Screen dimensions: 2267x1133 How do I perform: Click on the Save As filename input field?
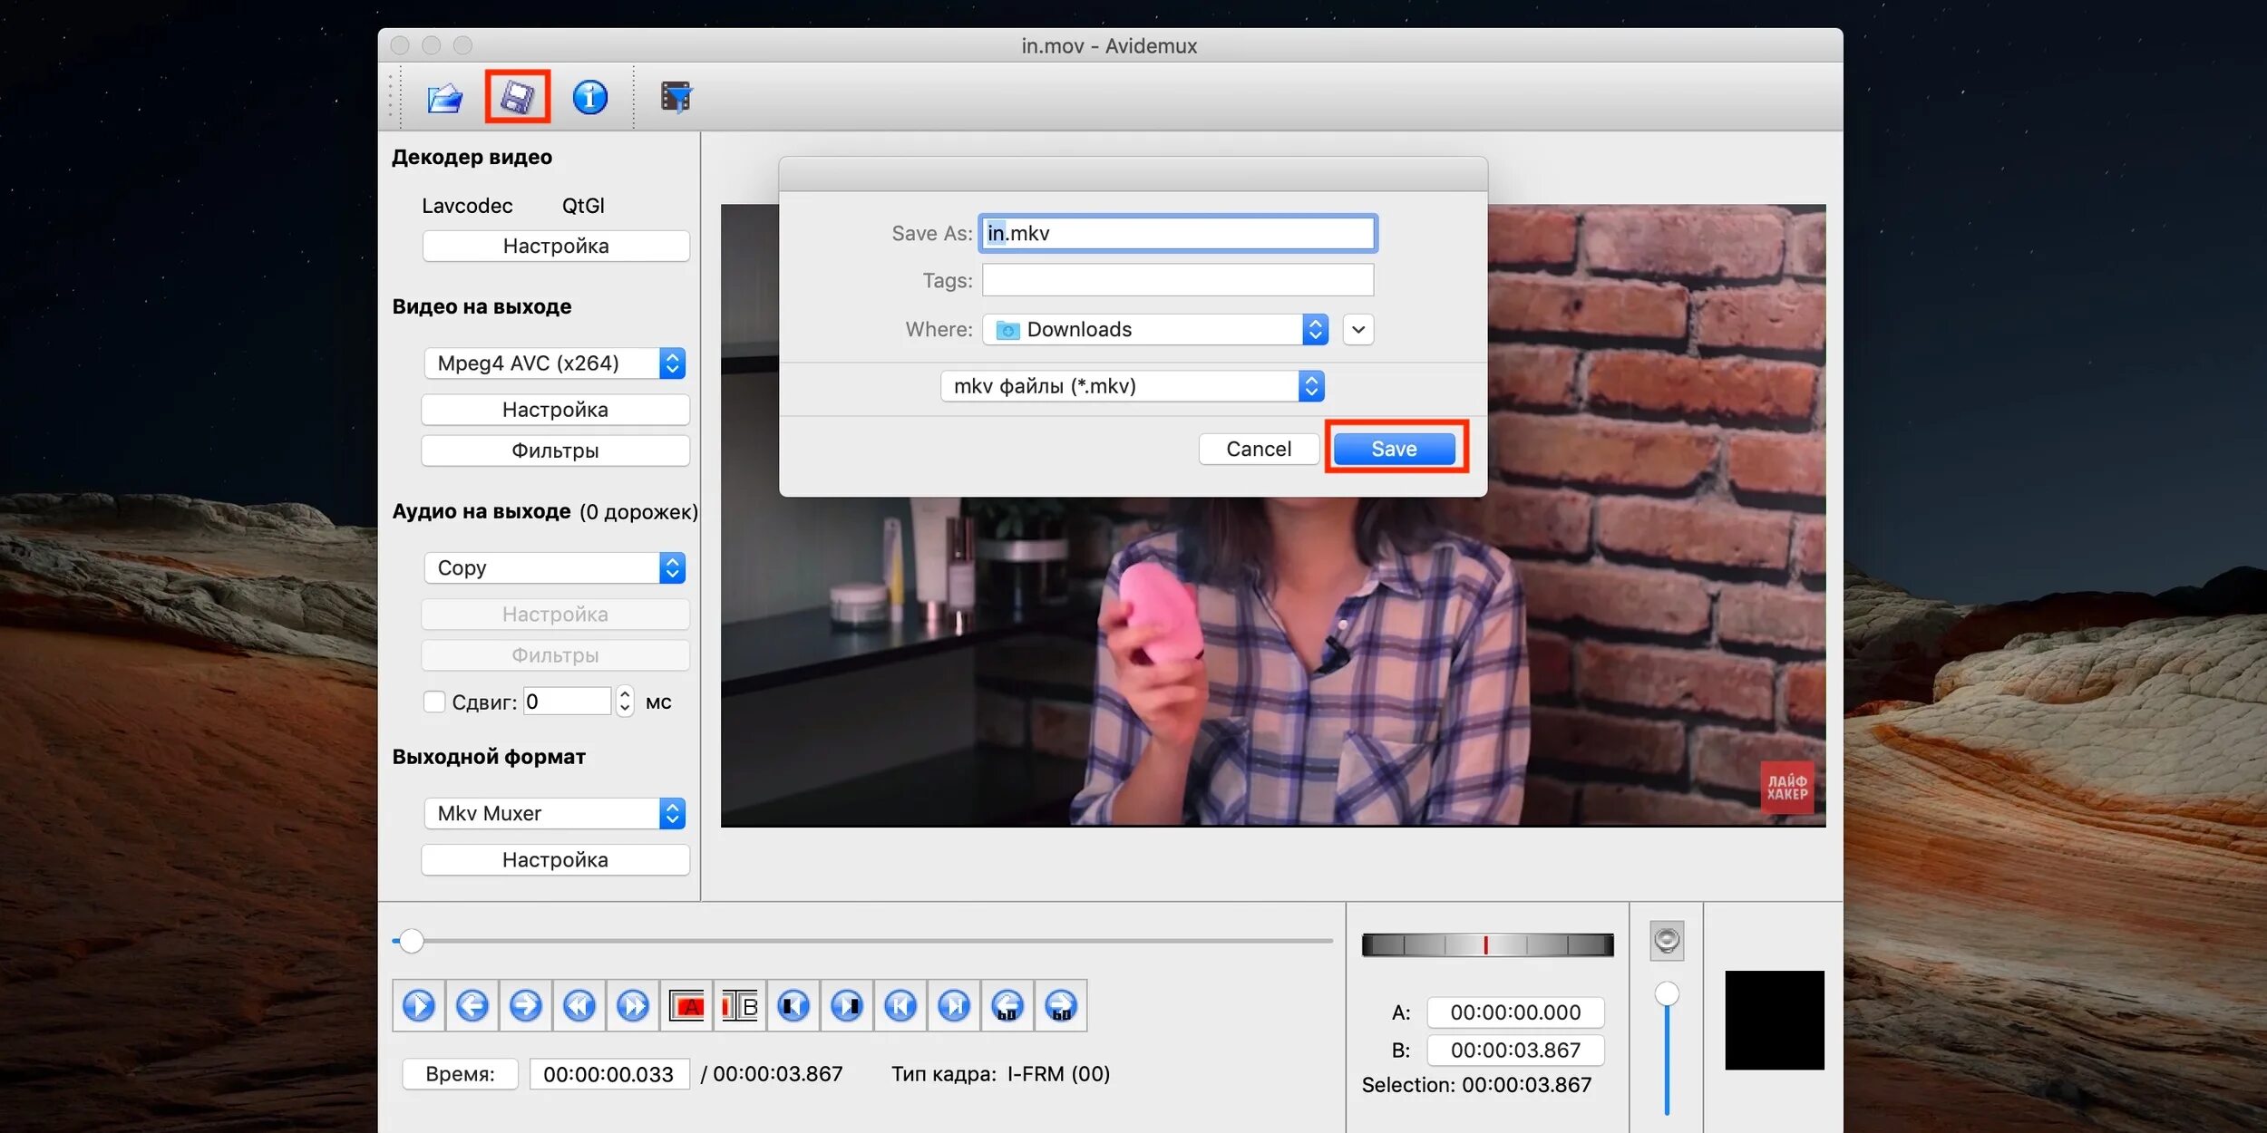[x=1177, y=231]
